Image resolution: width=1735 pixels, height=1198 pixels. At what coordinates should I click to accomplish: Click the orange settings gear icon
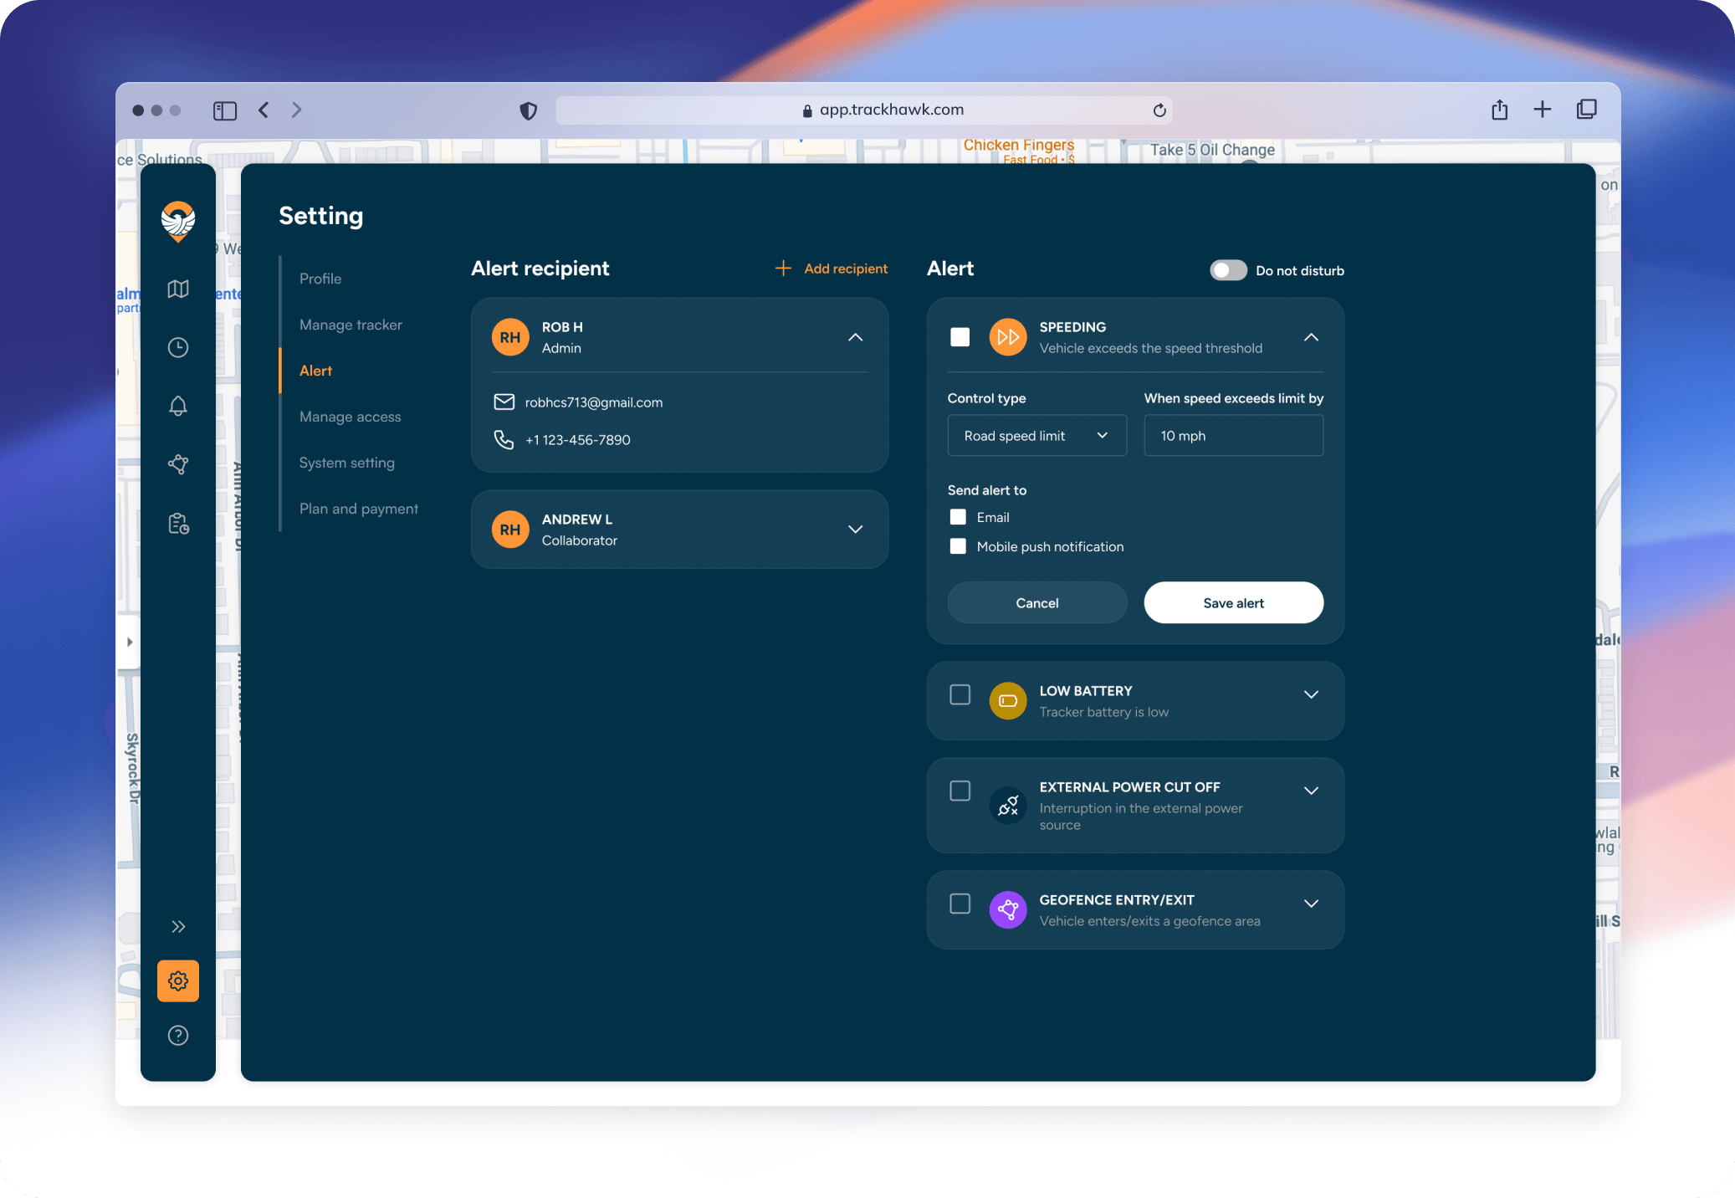coord(177,980)
